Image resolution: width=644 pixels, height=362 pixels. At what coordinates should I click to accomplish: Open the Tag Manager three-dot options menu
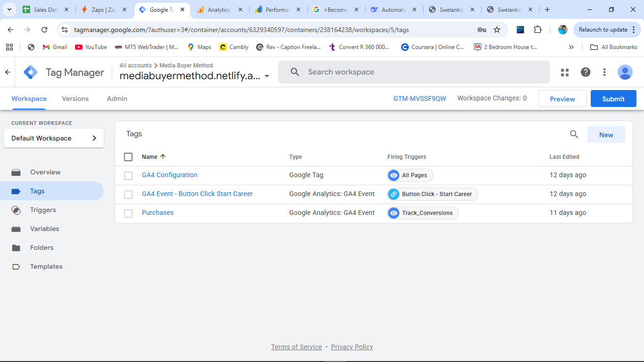[x=604, y=72]
